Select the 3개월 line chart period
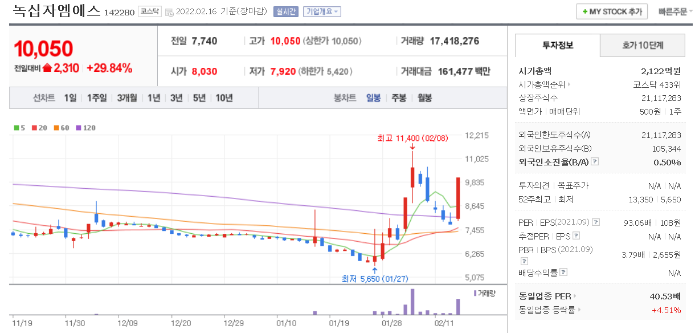The height and width of the screenshot is (333, 699). 127,98
